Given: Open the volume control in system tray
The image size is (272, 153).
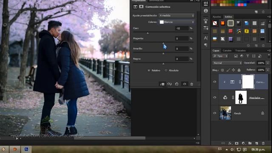Looking at the screenshot, I should (232, 149).
